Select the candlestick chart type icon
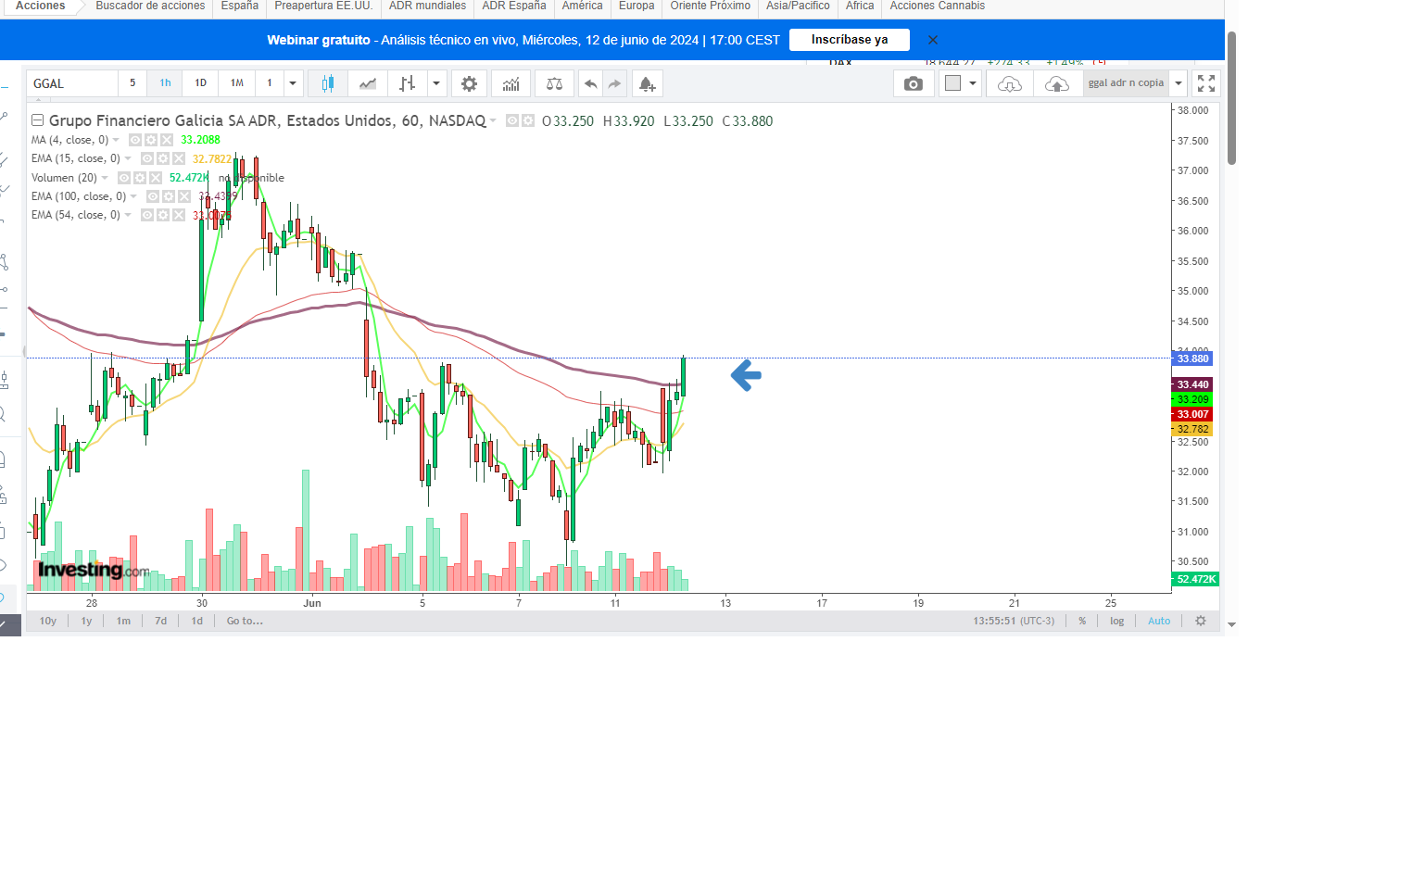Screen dimensions: 1412x893 pos(327,83)
